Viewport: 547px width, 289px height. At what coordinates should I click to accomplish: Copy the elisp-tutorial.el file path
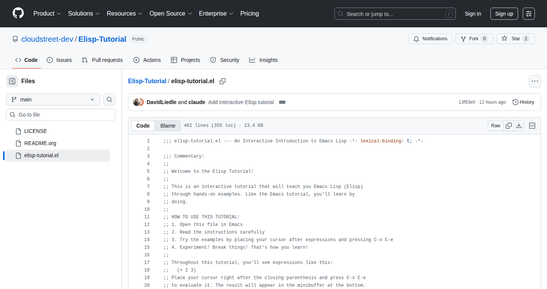(x=223, y=81)
